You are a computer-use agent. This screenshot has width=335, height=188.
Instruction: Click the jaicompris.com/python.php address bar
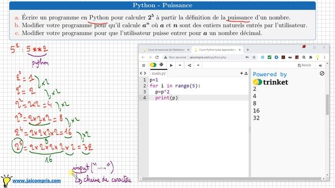click(208, 57)
